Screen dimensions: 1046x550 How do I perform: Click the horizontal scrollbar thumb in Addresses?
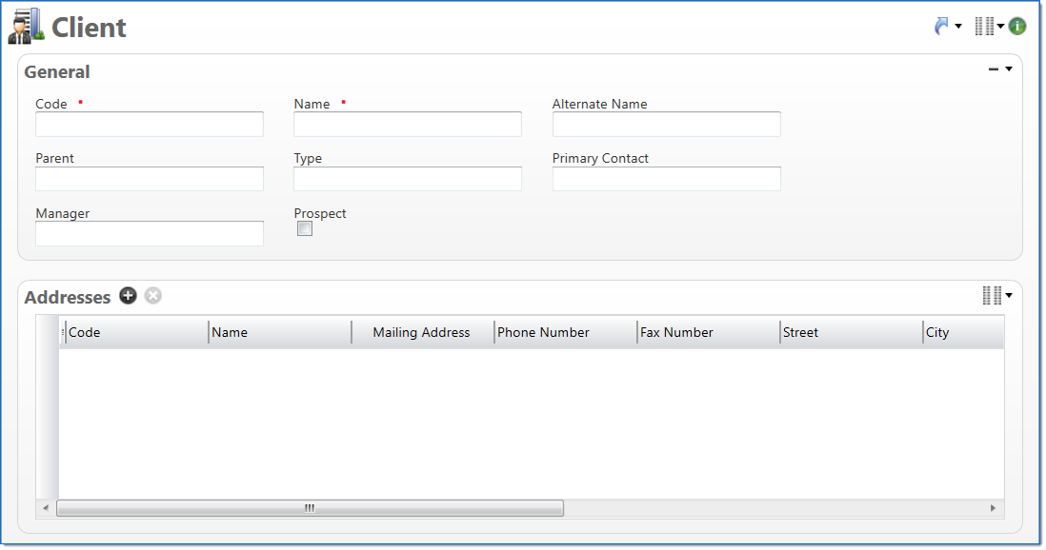(x=310, y=508)
